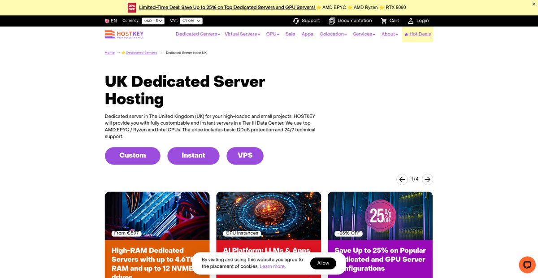Open the AI Platform brain card image
The width and height of the screenshot is (538, 278).
(x=269, y=216)
